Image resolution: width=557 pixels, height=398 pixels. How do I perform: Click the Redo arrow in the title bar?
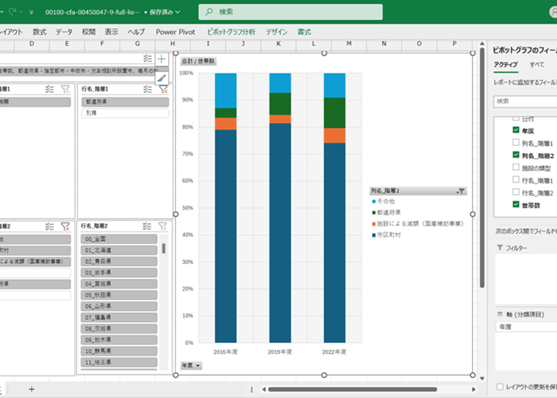13,11
